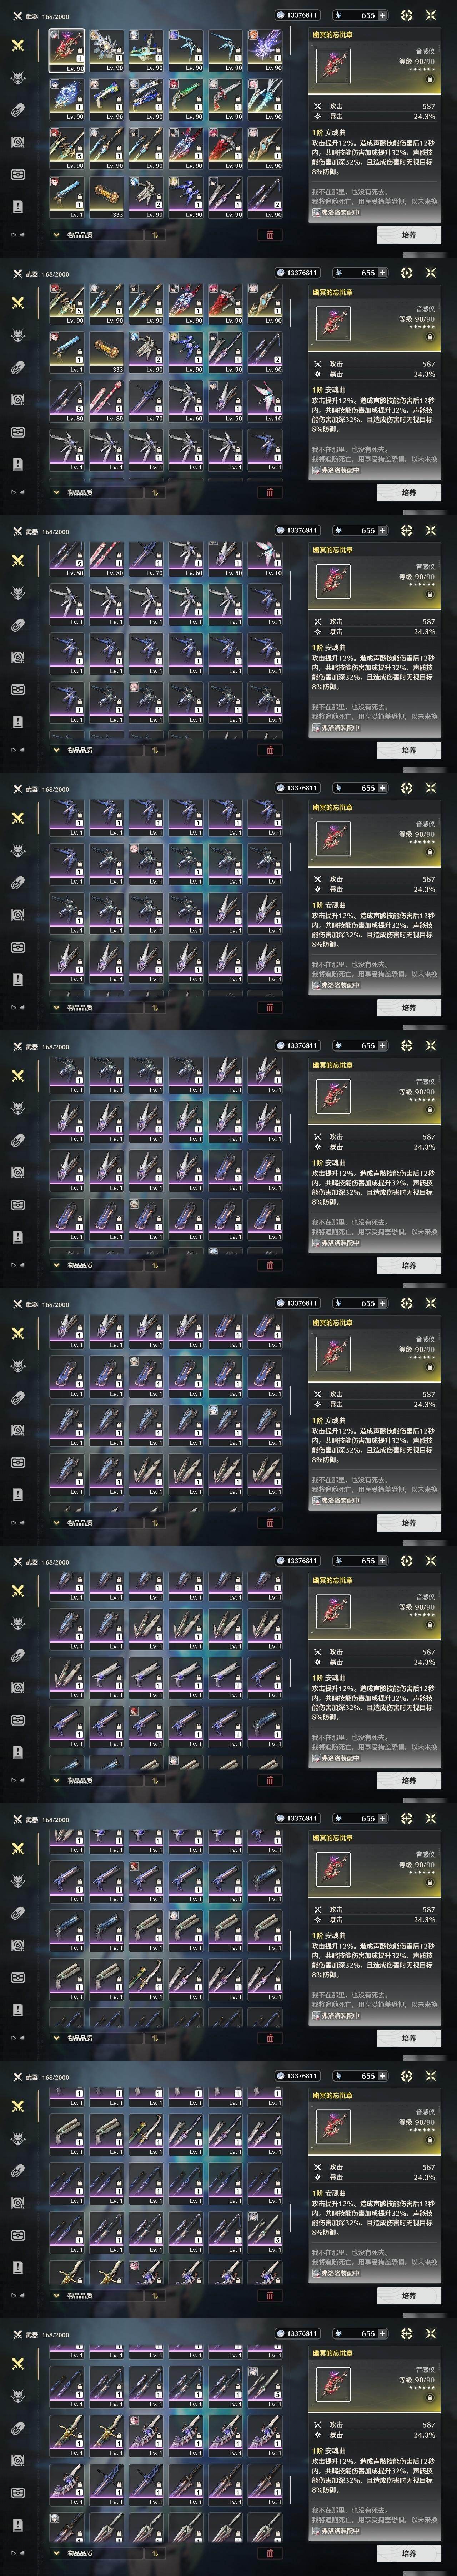Open the quest items exclamation sidebar icon
This screenshot has height=2576, width=457.
(x=17, y=206)
